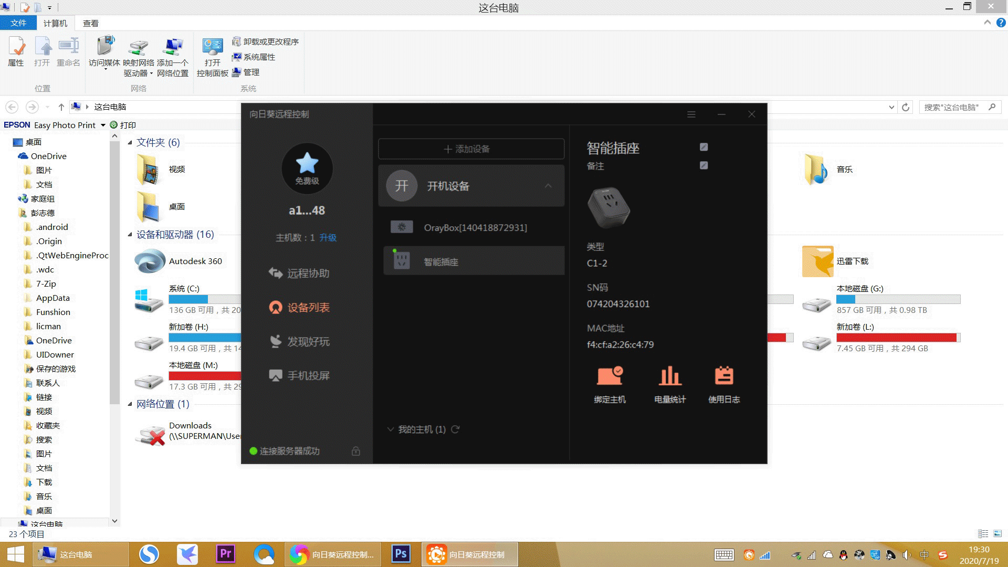Collapse the 开机设备 group chevron

(x=548, y=186)
